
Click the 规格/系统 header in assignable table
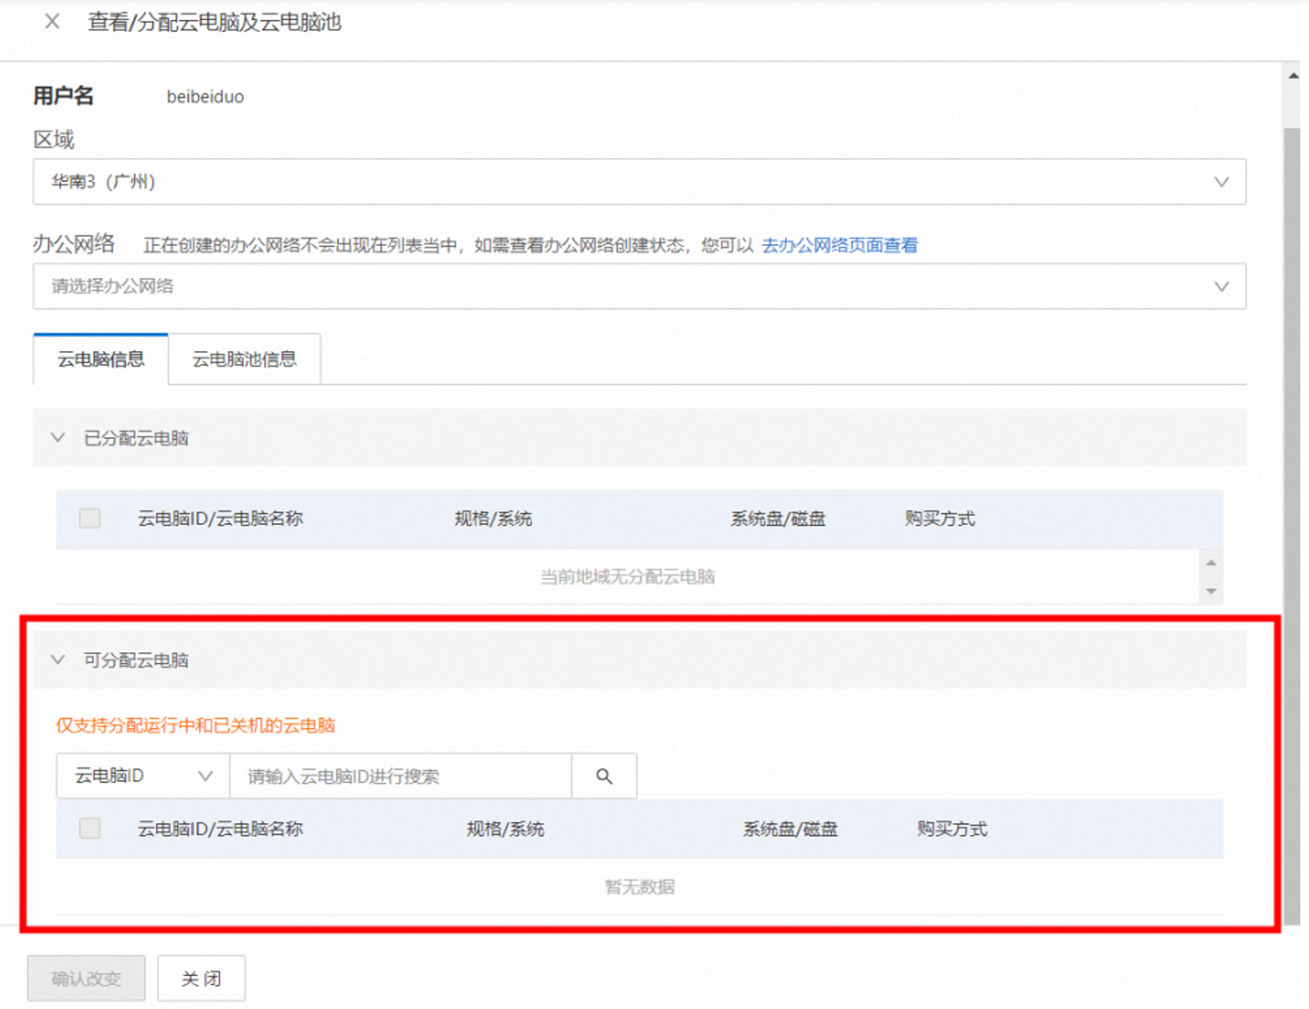pos(505,829)
